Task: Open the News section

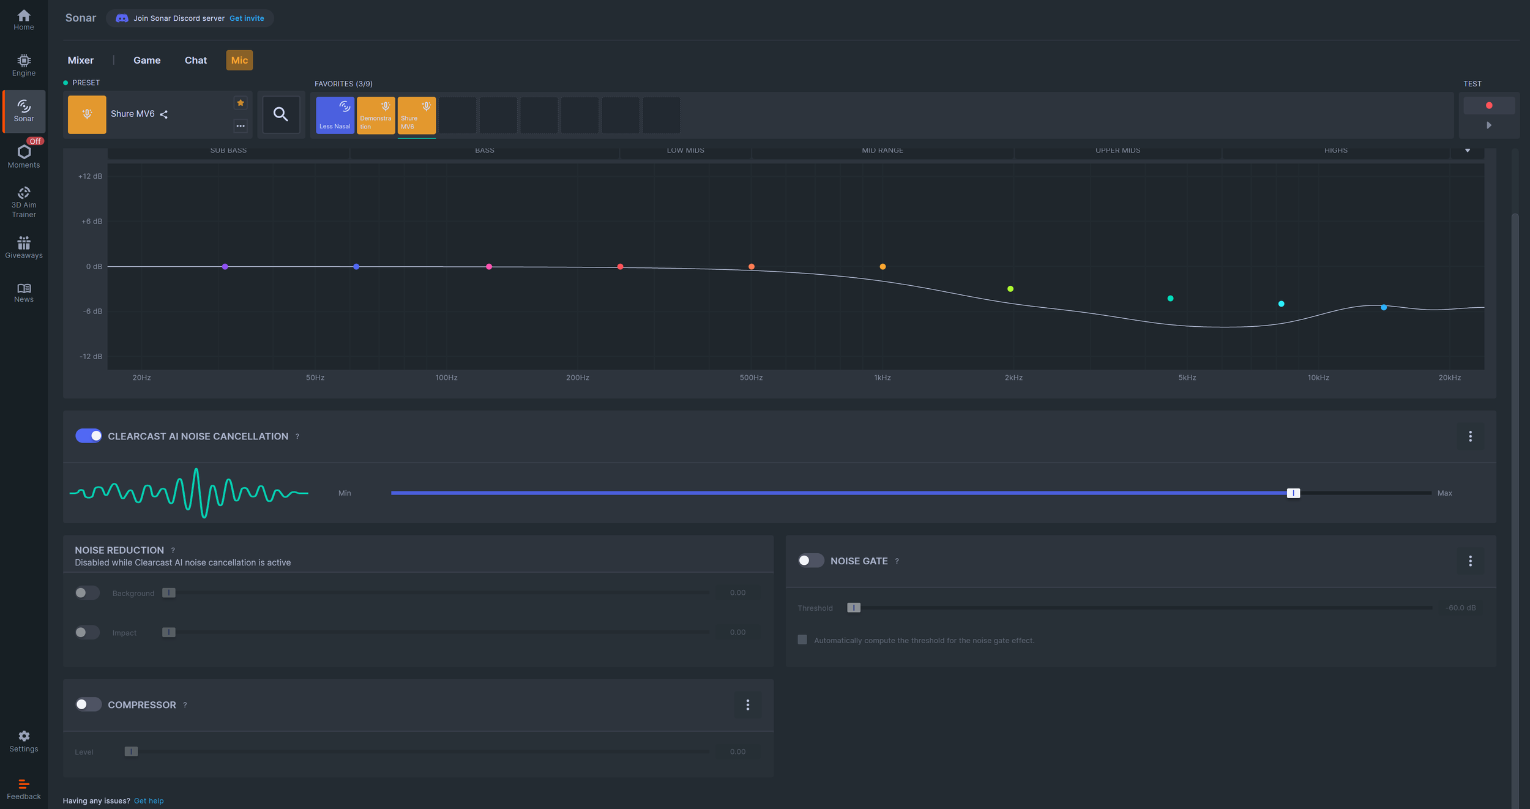Action: click(23, 292)
